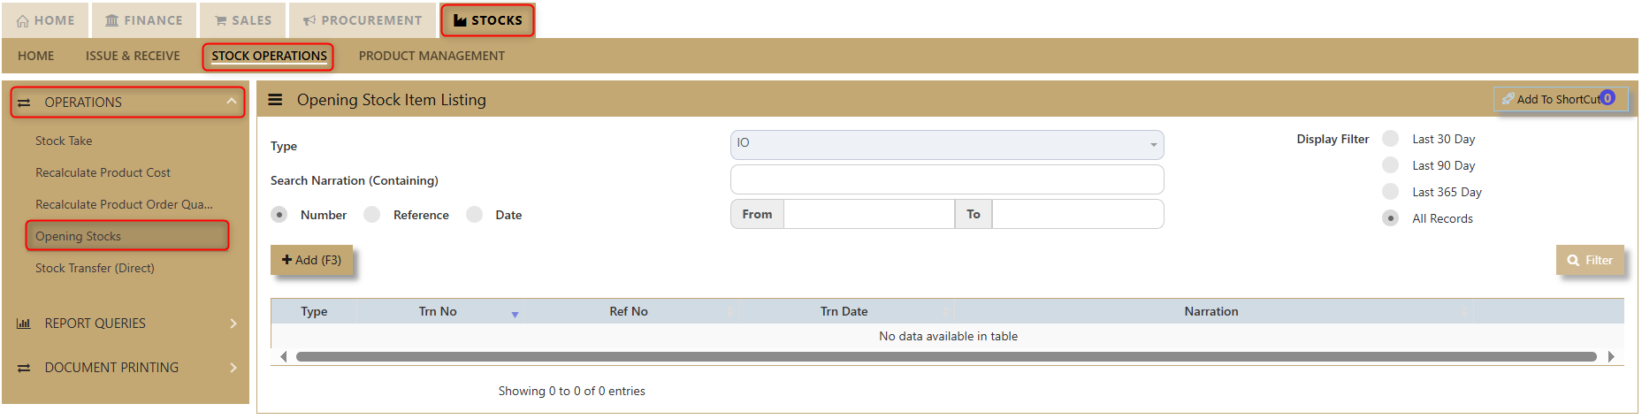The image size is (1642, 419).
Task: Click the Operations swap arrows icon
Action: pyautogui.click(x=24, y=103)
